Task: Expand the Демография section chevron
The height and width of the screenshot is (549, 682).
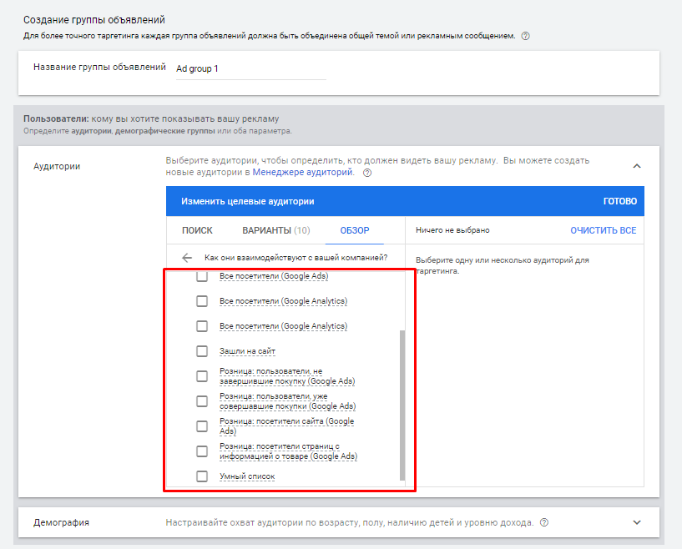Action: coord(637,523)
